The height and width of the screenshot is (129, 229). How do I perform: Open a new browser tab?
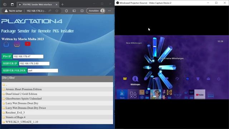click(63, 5)
